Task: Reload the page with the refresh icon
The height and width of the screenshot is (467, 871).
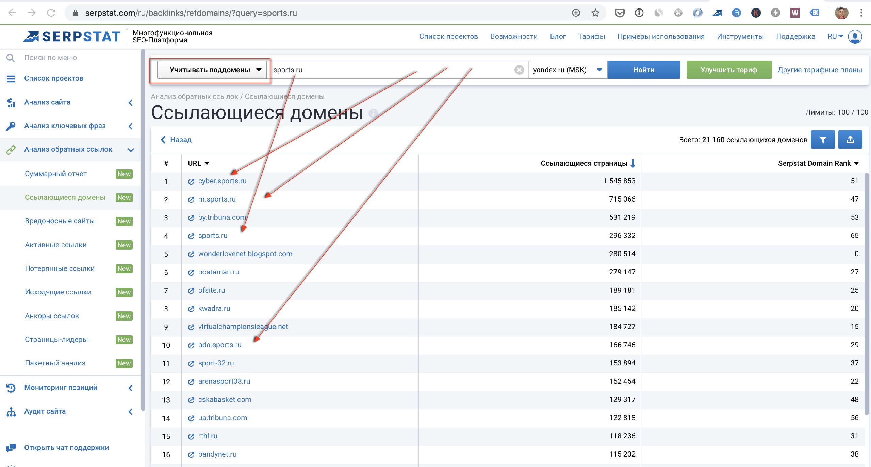Action: coord(51,13)
